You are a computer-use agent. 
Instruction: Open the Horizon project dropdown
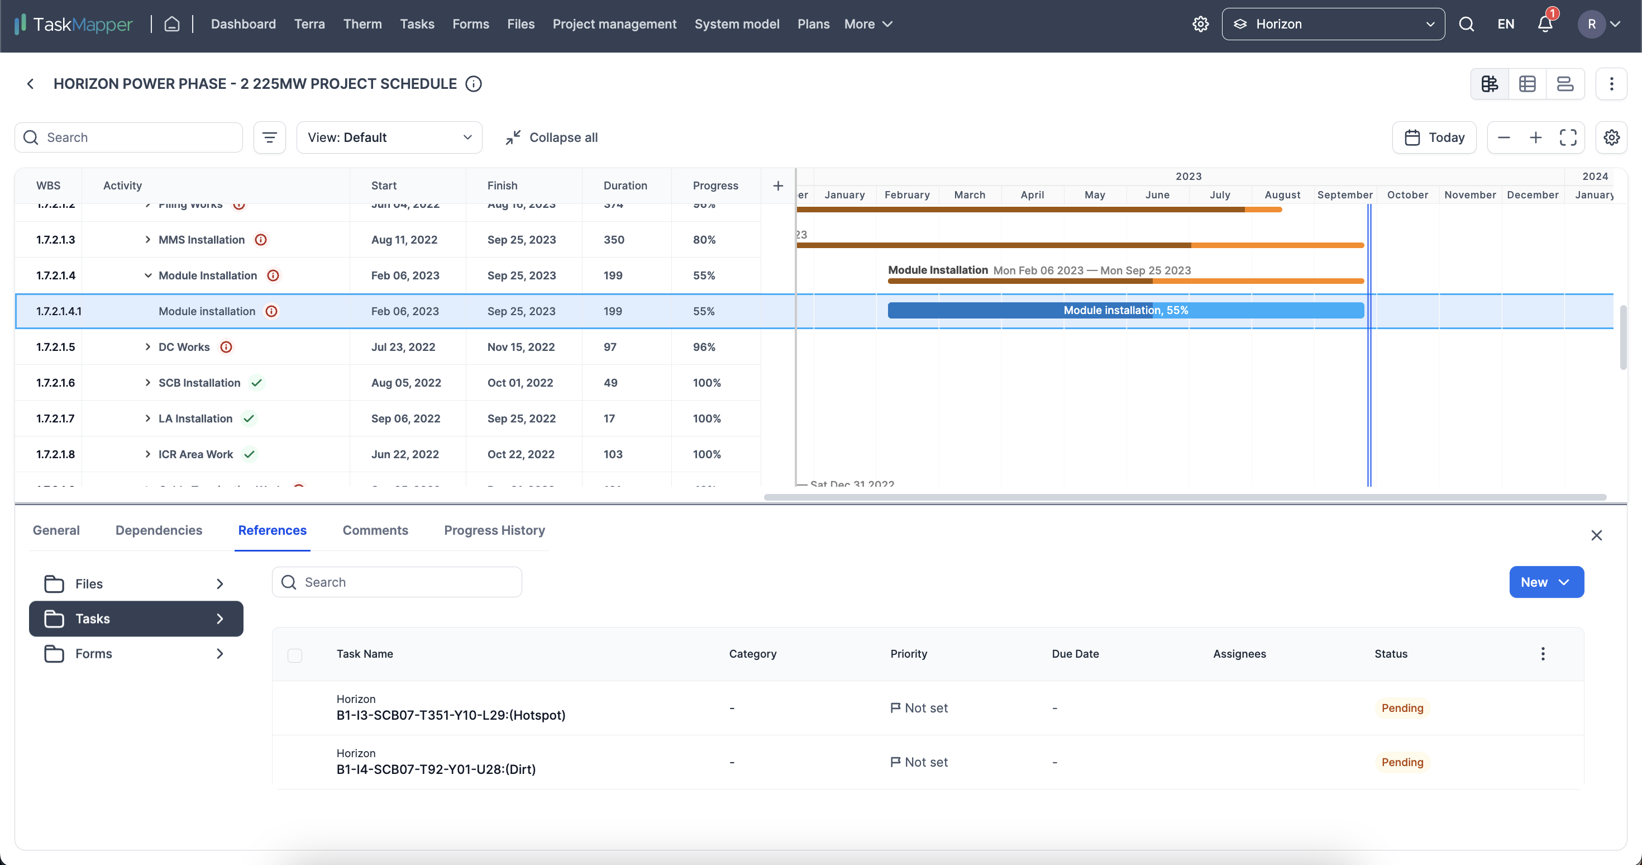click(x=1333, y=24)
